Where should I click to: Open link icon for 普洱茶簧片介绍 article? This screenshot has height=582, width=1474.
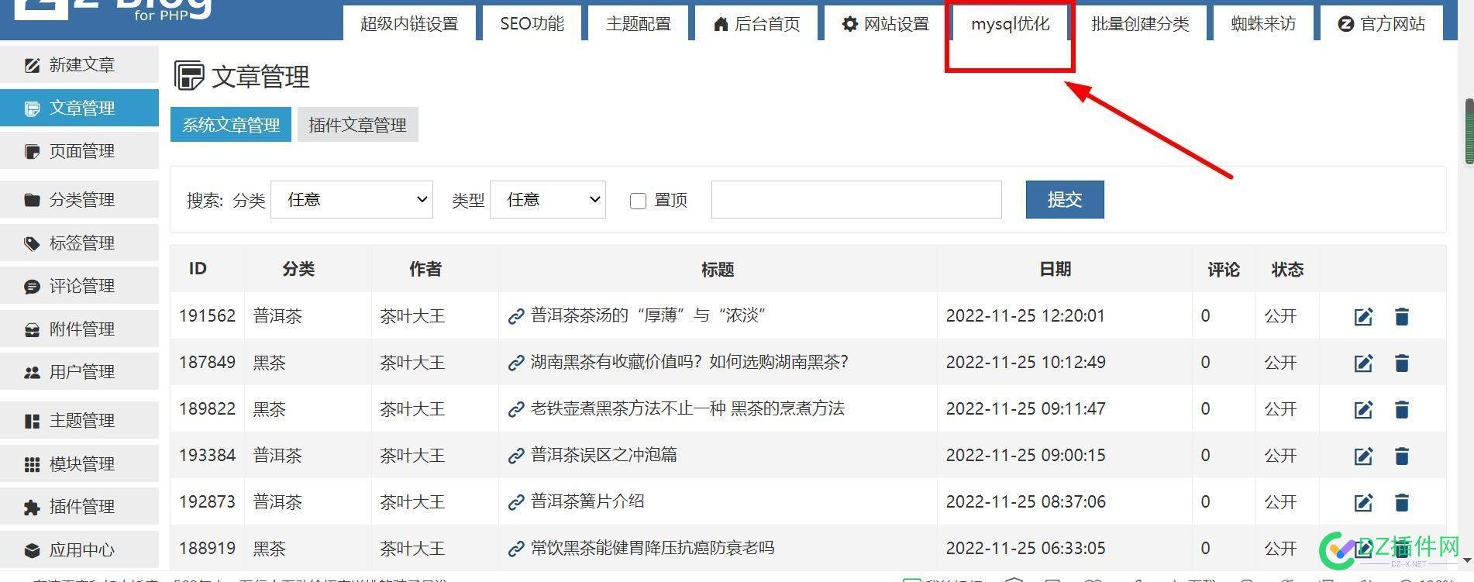pyautogui.click(x=516, y=502)
